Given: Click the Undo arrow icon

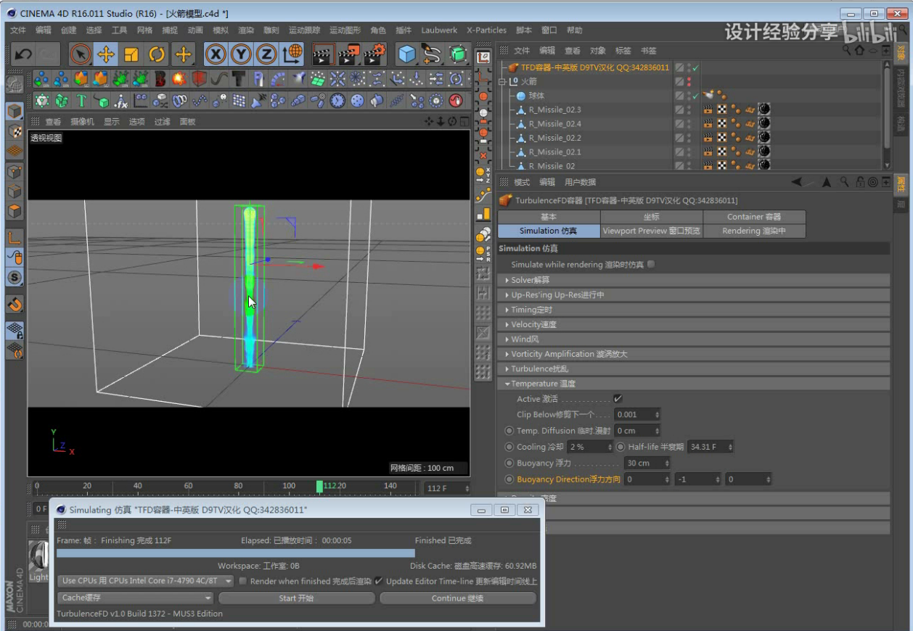Looking at the screenshot, I should point(23,54).
